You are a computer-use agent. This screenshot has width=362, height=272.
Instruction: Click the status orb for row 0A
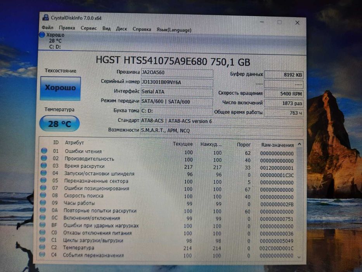tap(42, 210)
